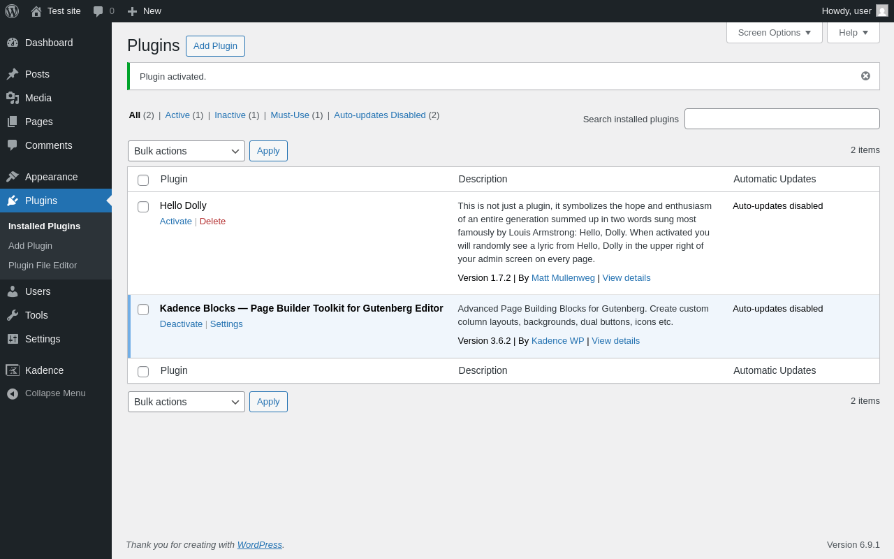
Task: Click the Posts pushpin icon
Action: [13, 74]
